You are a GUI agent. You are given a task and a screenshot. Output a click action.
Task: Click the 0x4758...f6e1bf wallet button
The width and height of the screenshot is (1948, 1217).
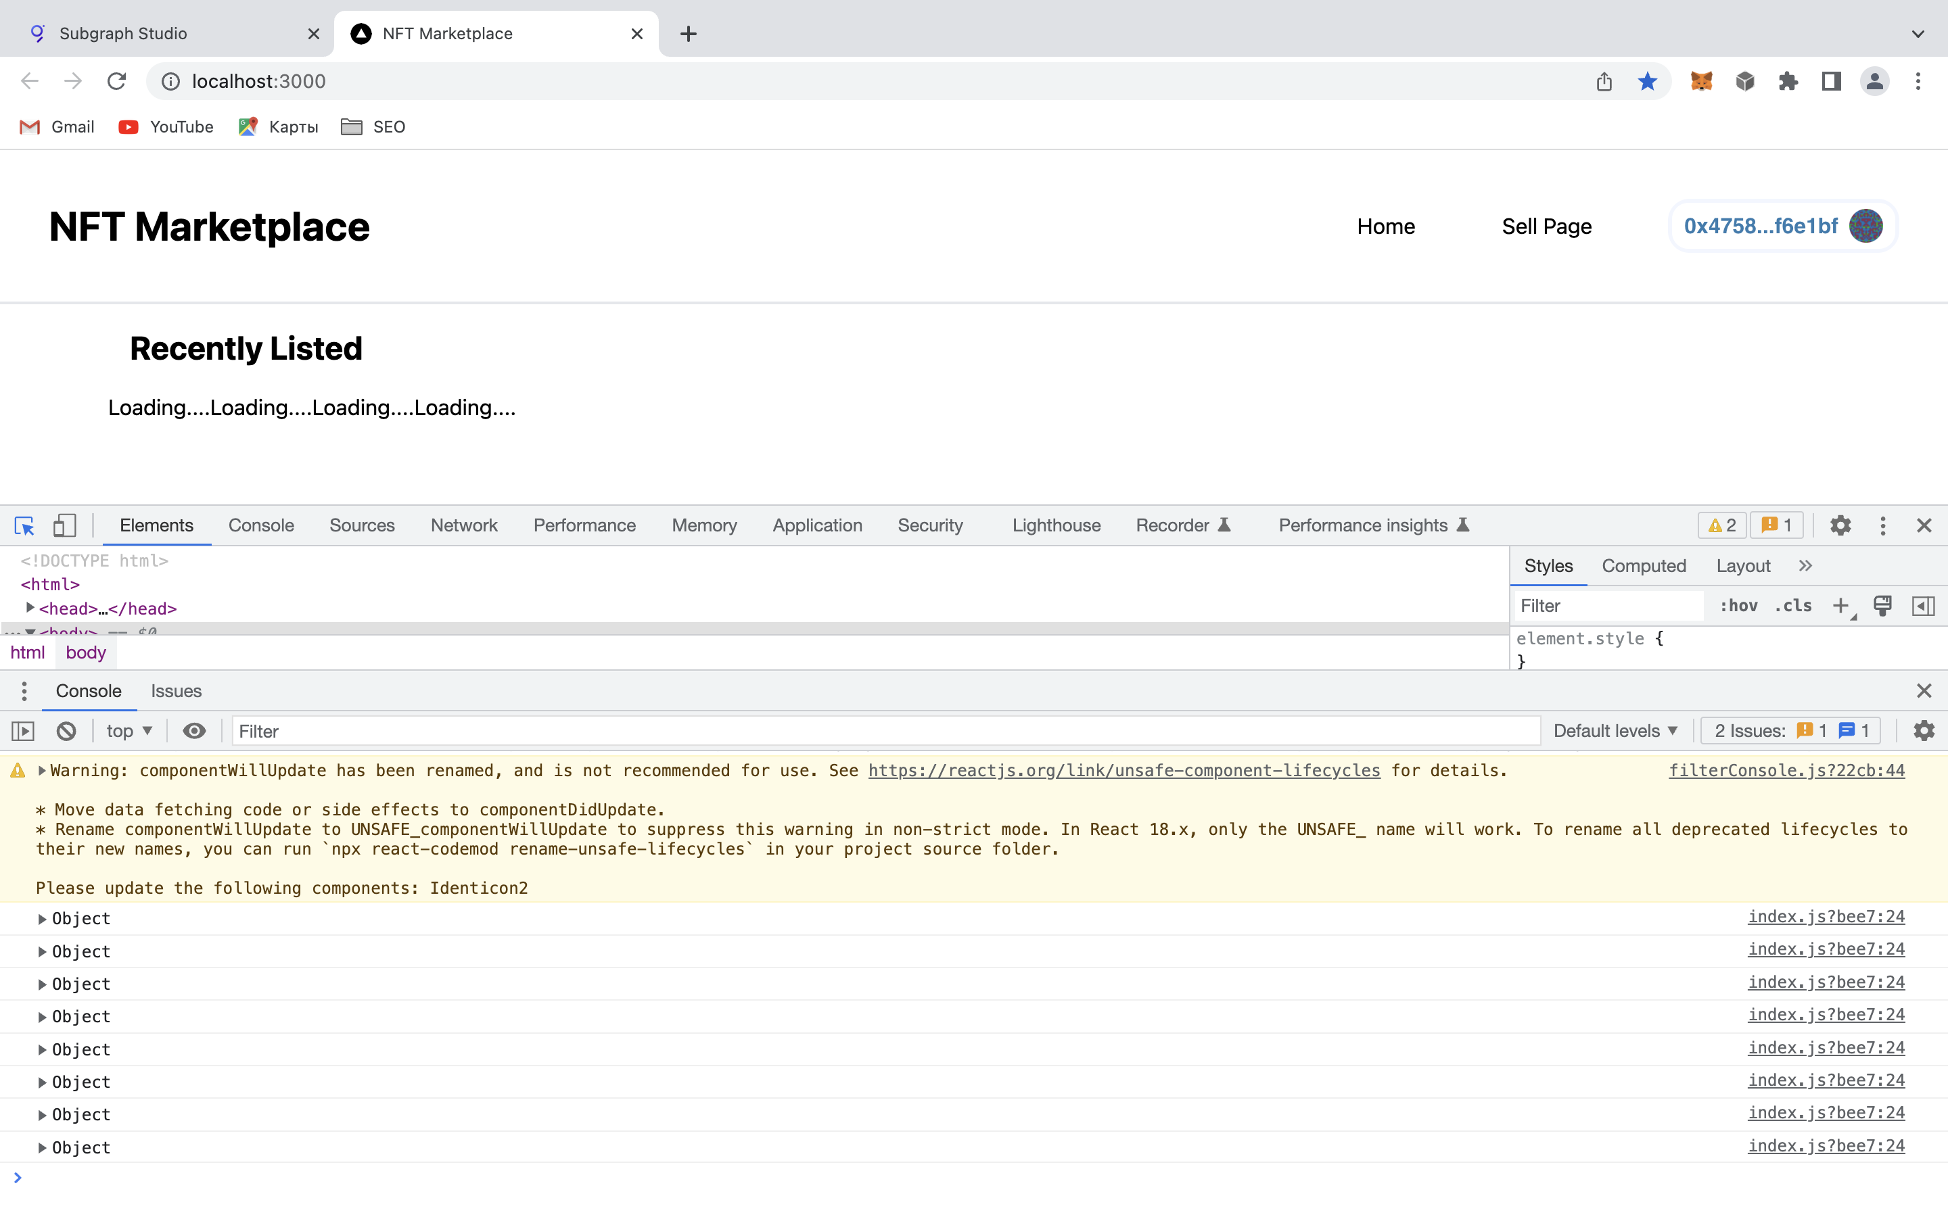pyautogui.click(x=1783, y=226)
